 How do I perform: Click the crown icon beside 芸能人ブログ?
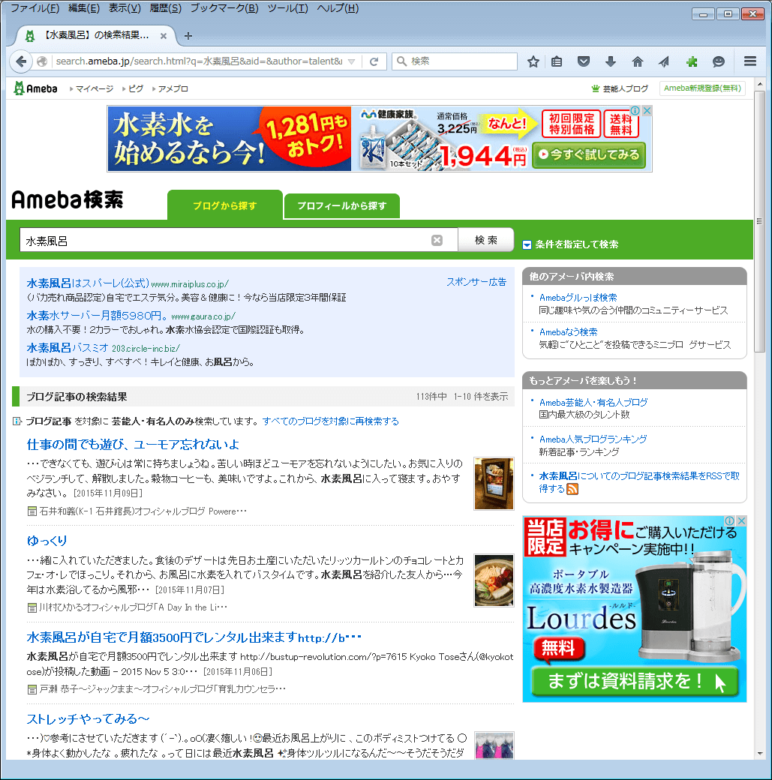[595, 88]
